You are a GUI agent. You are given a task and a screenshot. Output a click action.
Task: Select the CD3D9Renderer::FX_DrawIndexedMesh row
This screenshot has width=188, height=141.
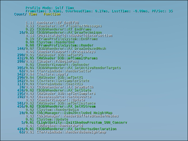[x=62, y=49]
